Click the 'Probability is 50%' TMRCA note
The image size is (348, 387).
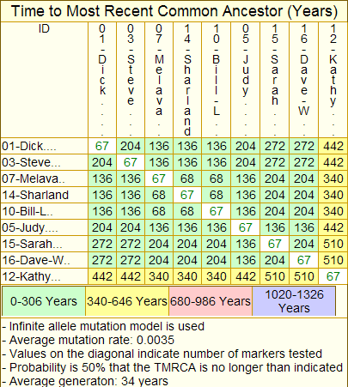click(x=173, y=367)
